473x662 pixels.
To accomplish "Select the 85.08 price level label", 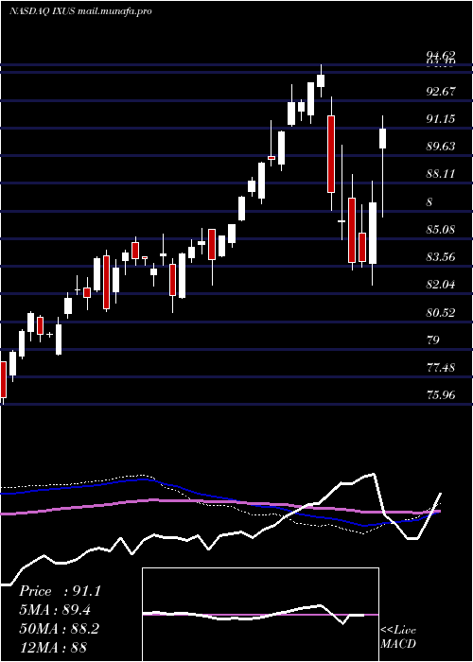I will (441, 230).
